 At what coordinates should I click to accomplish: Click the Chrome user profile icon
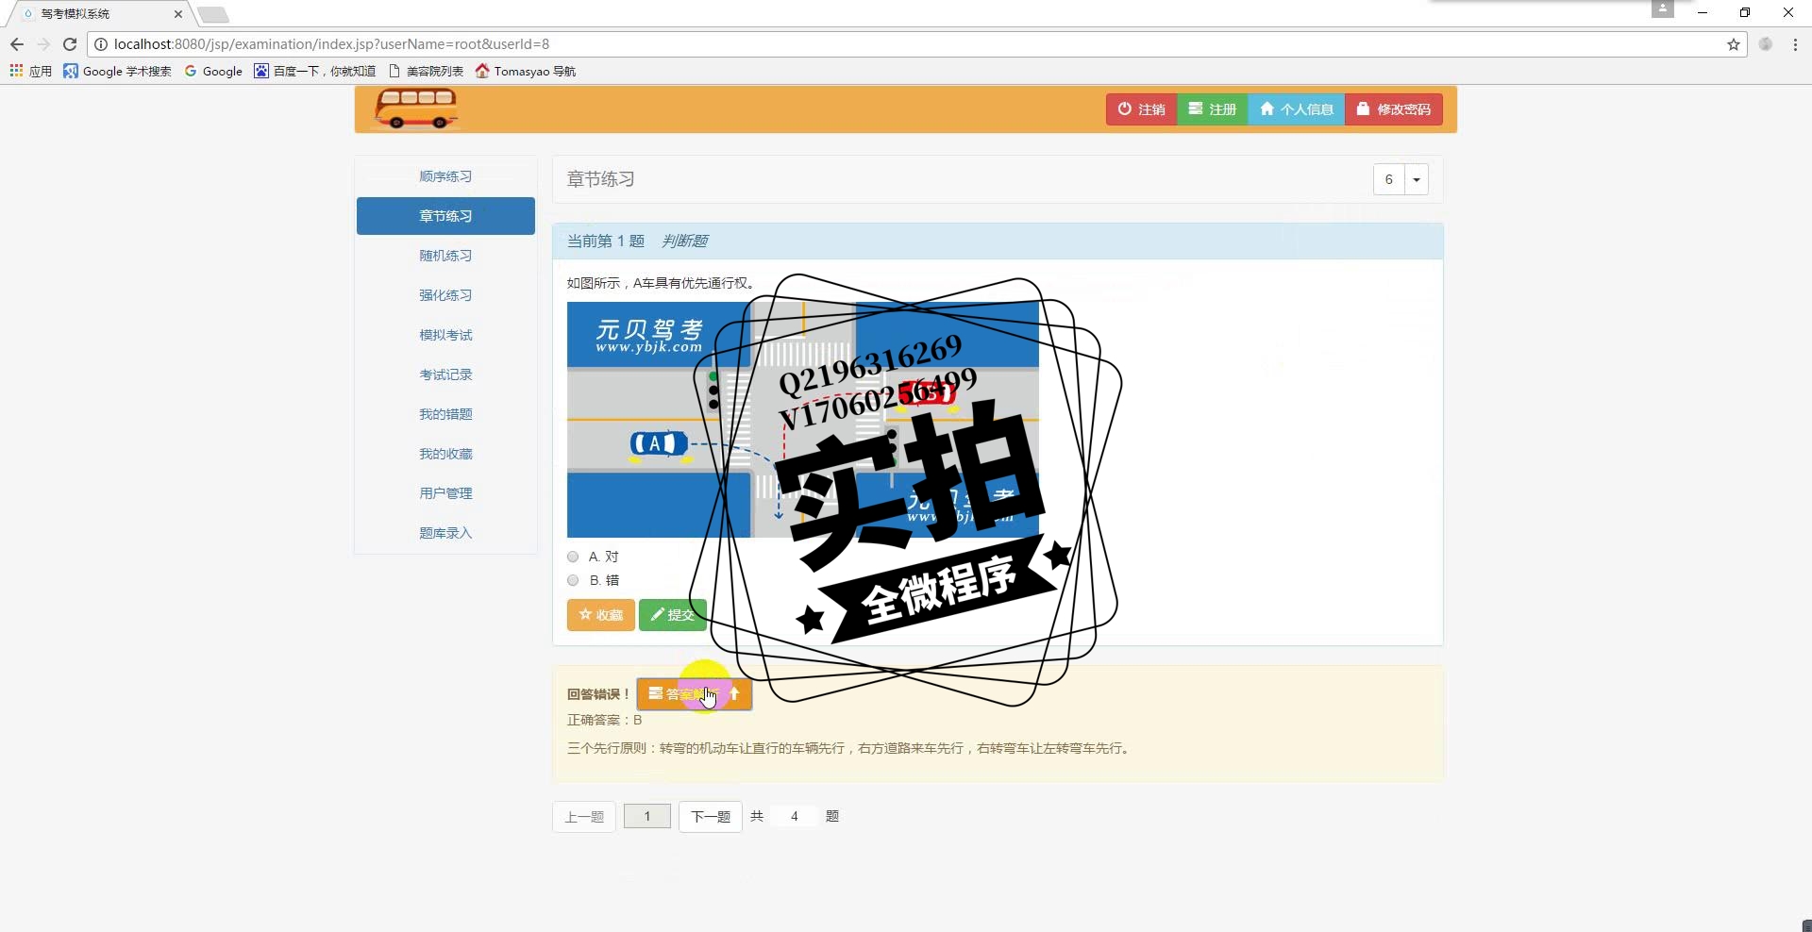[1662, 9]
